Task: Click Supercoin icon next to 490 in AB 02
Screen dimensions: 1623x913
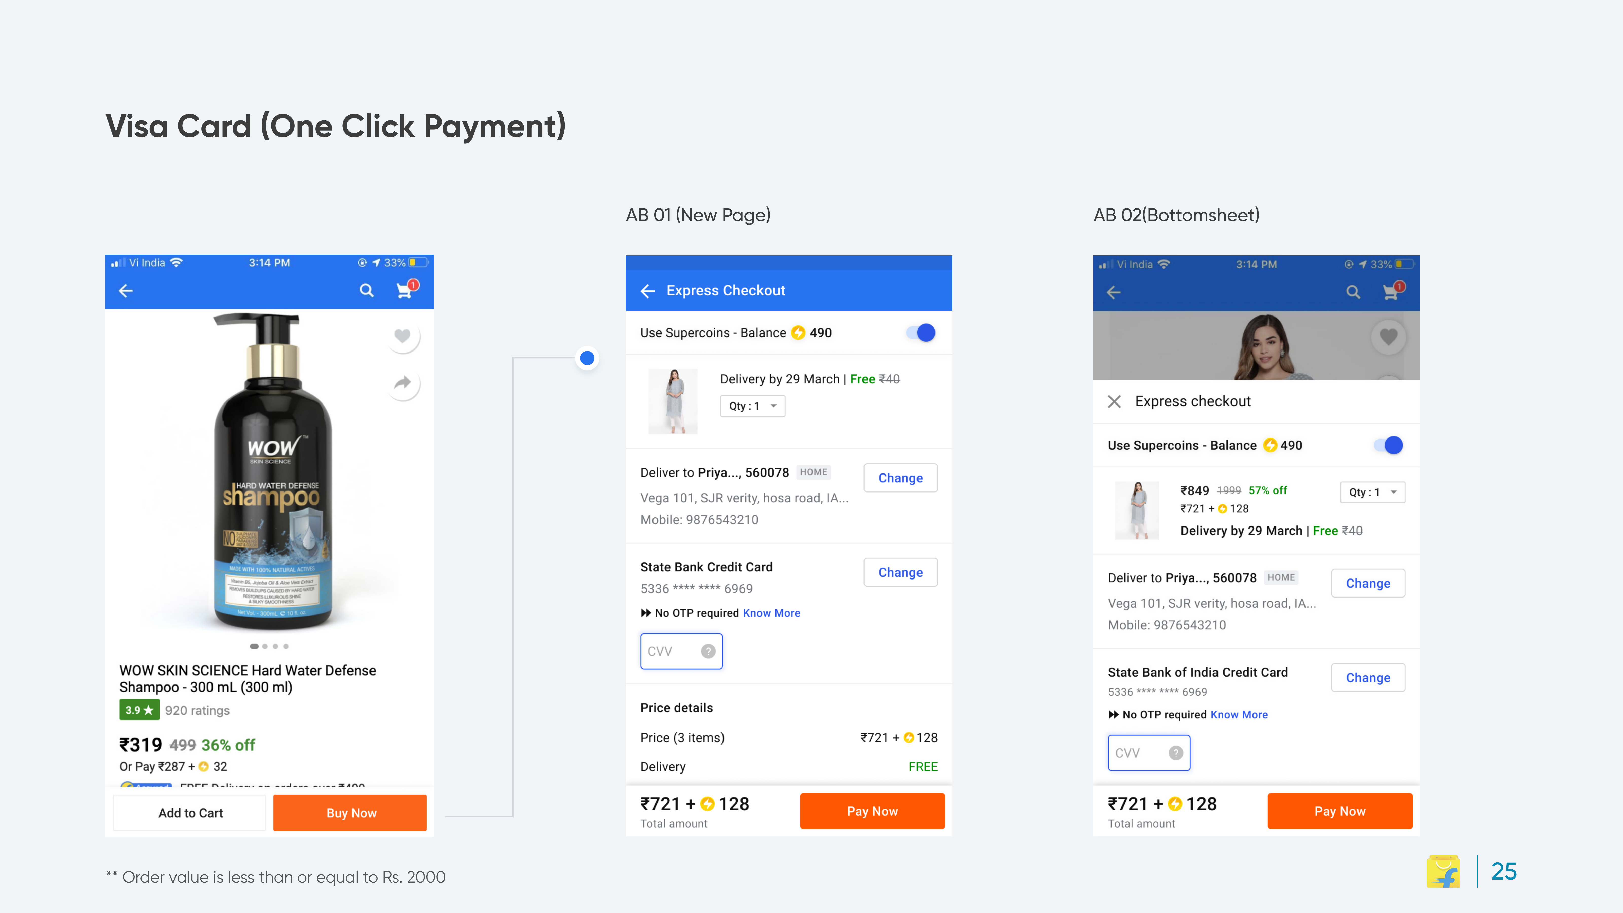Action: pyautogui.click(x=1270, y=446)
